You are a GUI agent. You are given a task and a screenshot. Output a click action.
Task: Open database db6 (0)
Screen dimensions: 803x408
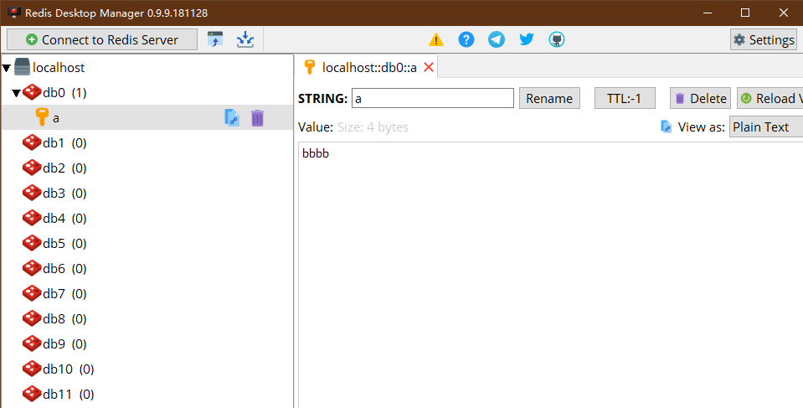click(x=64, y=269)
